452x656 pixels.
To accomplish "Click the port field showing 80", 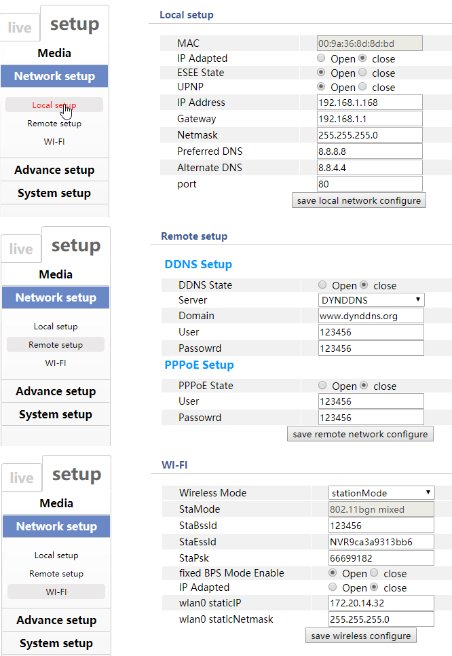I will click(369, 184).
